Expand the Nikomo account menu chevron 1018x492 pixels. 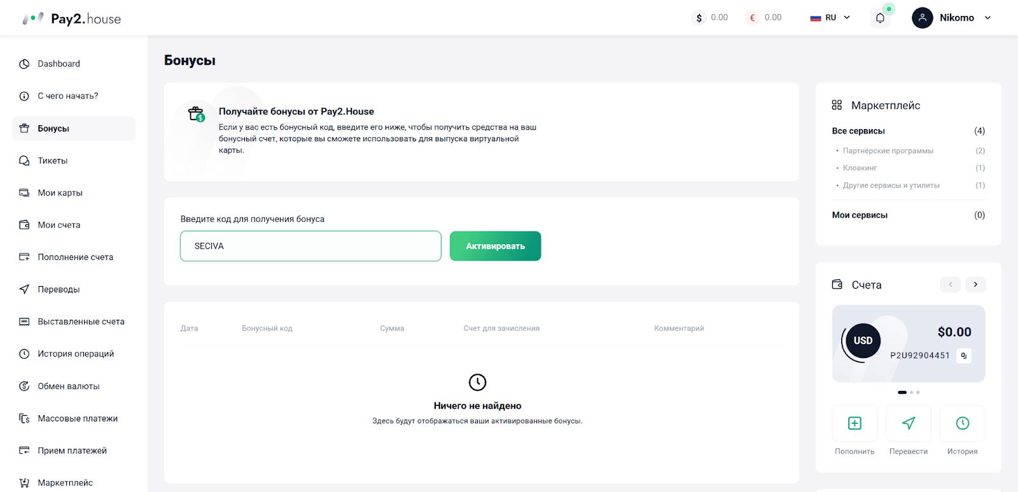[987, 18]
